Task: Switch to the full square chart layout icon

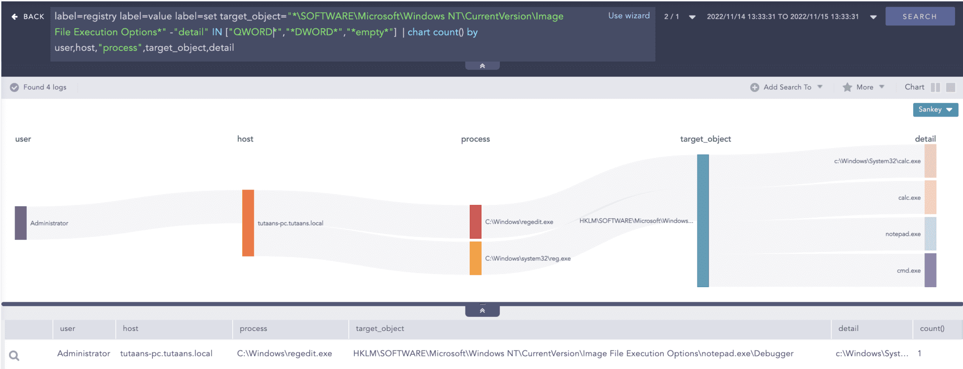Action: click(x=950, y=87)
